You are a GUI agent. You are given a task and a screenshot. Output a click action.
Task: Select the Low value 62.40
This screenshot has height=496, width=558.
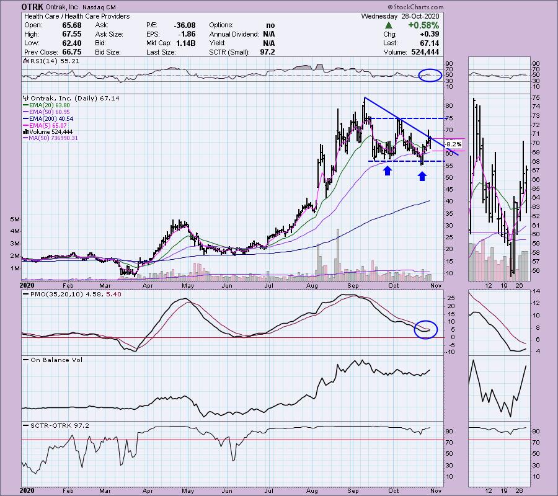pos(72,43)
